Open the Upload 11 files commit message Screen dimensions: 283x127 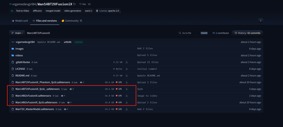tap(148, 62)
